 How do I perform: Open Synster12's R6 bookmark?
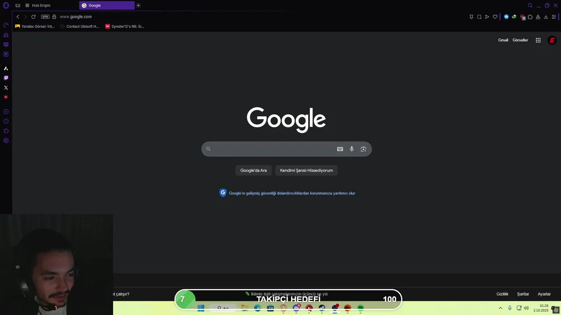click(x=125, y=26)
